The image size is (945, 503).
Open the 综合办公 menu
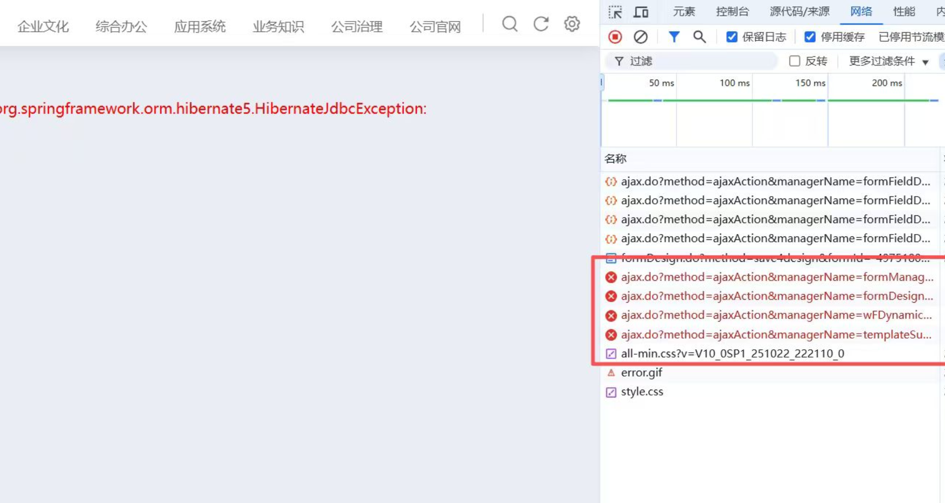point(121,27)
